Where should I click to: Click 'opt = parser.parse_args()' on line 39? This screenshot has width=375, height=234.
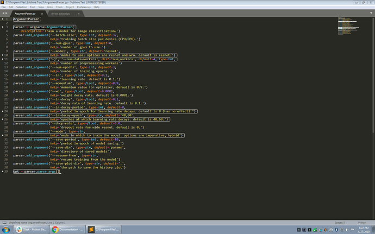[x=36, y=172]
